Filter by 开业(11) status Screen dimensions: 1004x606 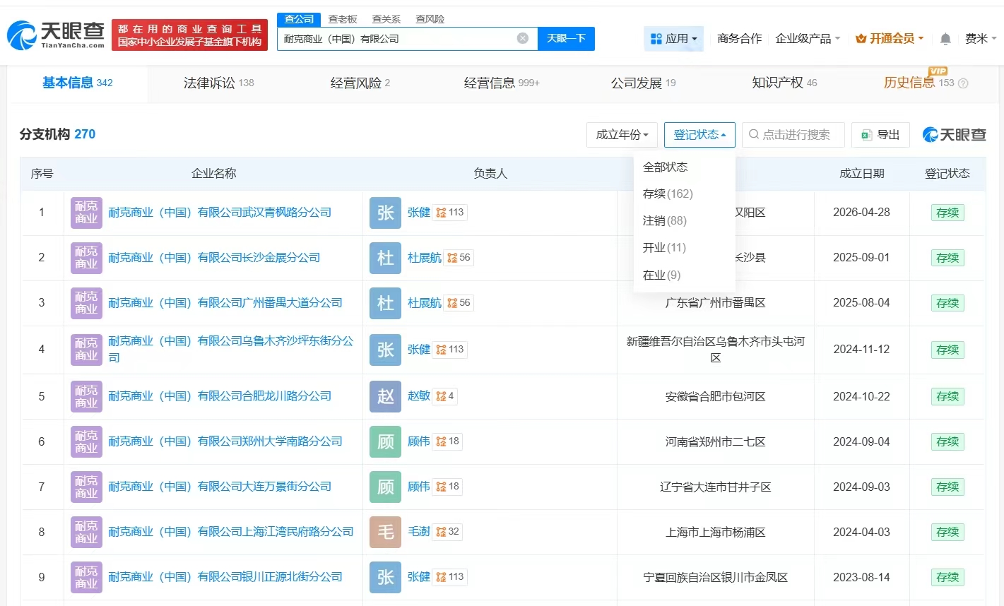point(664,248)
